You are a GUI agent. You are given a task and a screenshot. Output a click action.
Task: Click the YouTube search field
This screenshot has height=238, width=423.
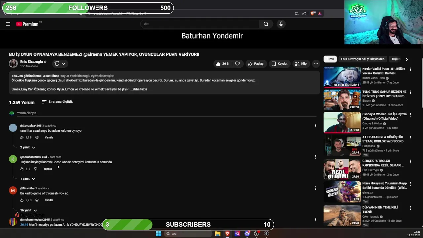click(x=200, y=24)
